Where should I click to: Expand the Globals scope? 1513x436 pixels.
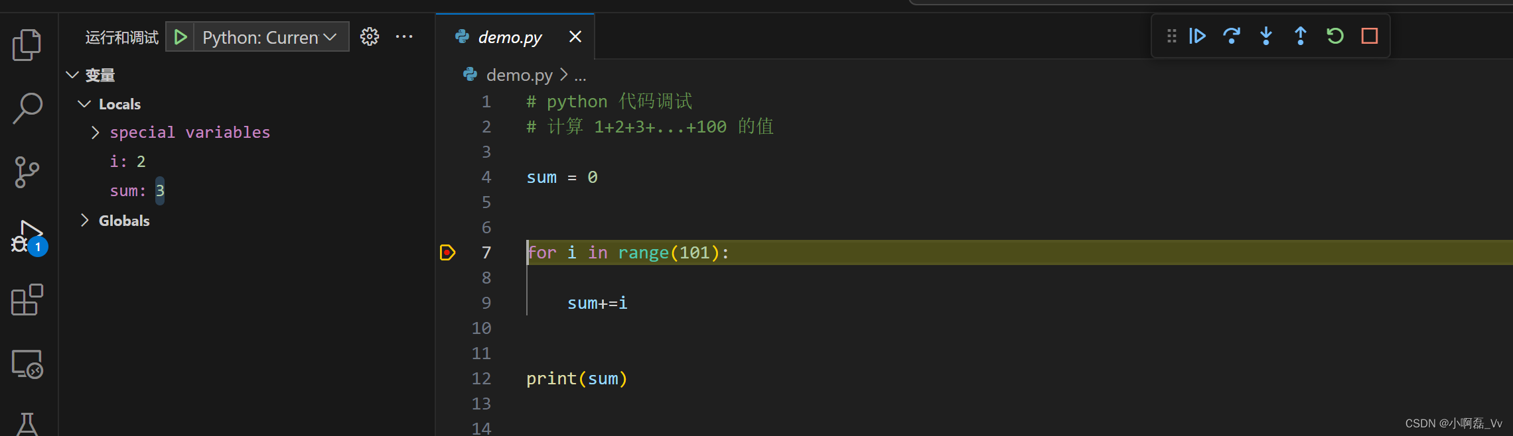[84, 221]
